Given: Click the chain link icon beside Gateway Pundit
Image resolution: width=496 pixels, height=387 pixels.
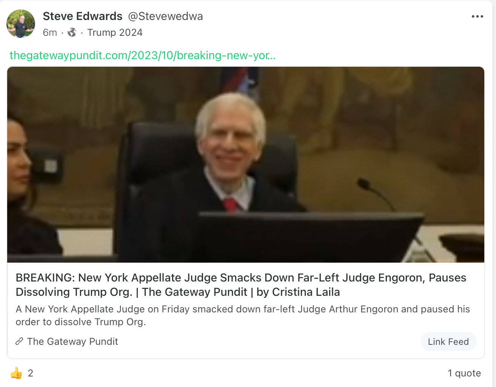Looking at the screenshot, I should (19, 341).
